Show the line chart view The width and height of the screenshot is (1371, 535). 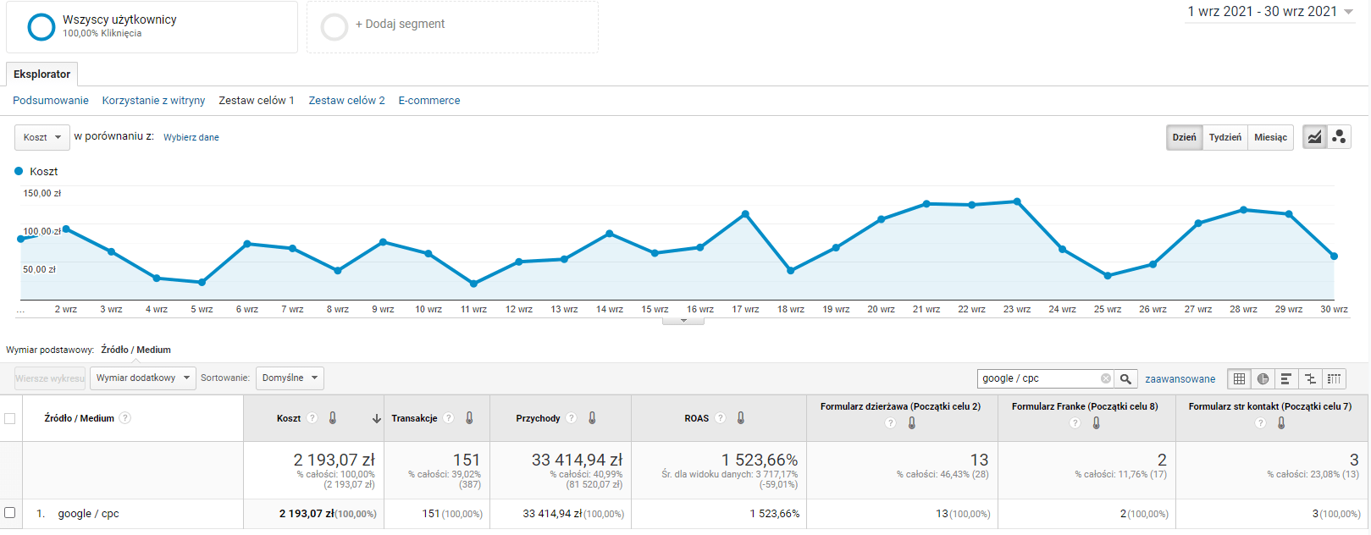pyautogui.click(x=1314, y=137)
